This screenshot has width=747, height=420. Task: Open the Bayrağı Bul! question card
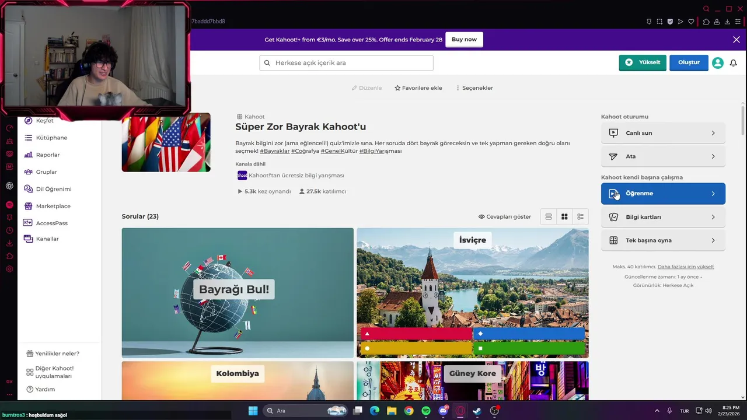coord(238,293)
